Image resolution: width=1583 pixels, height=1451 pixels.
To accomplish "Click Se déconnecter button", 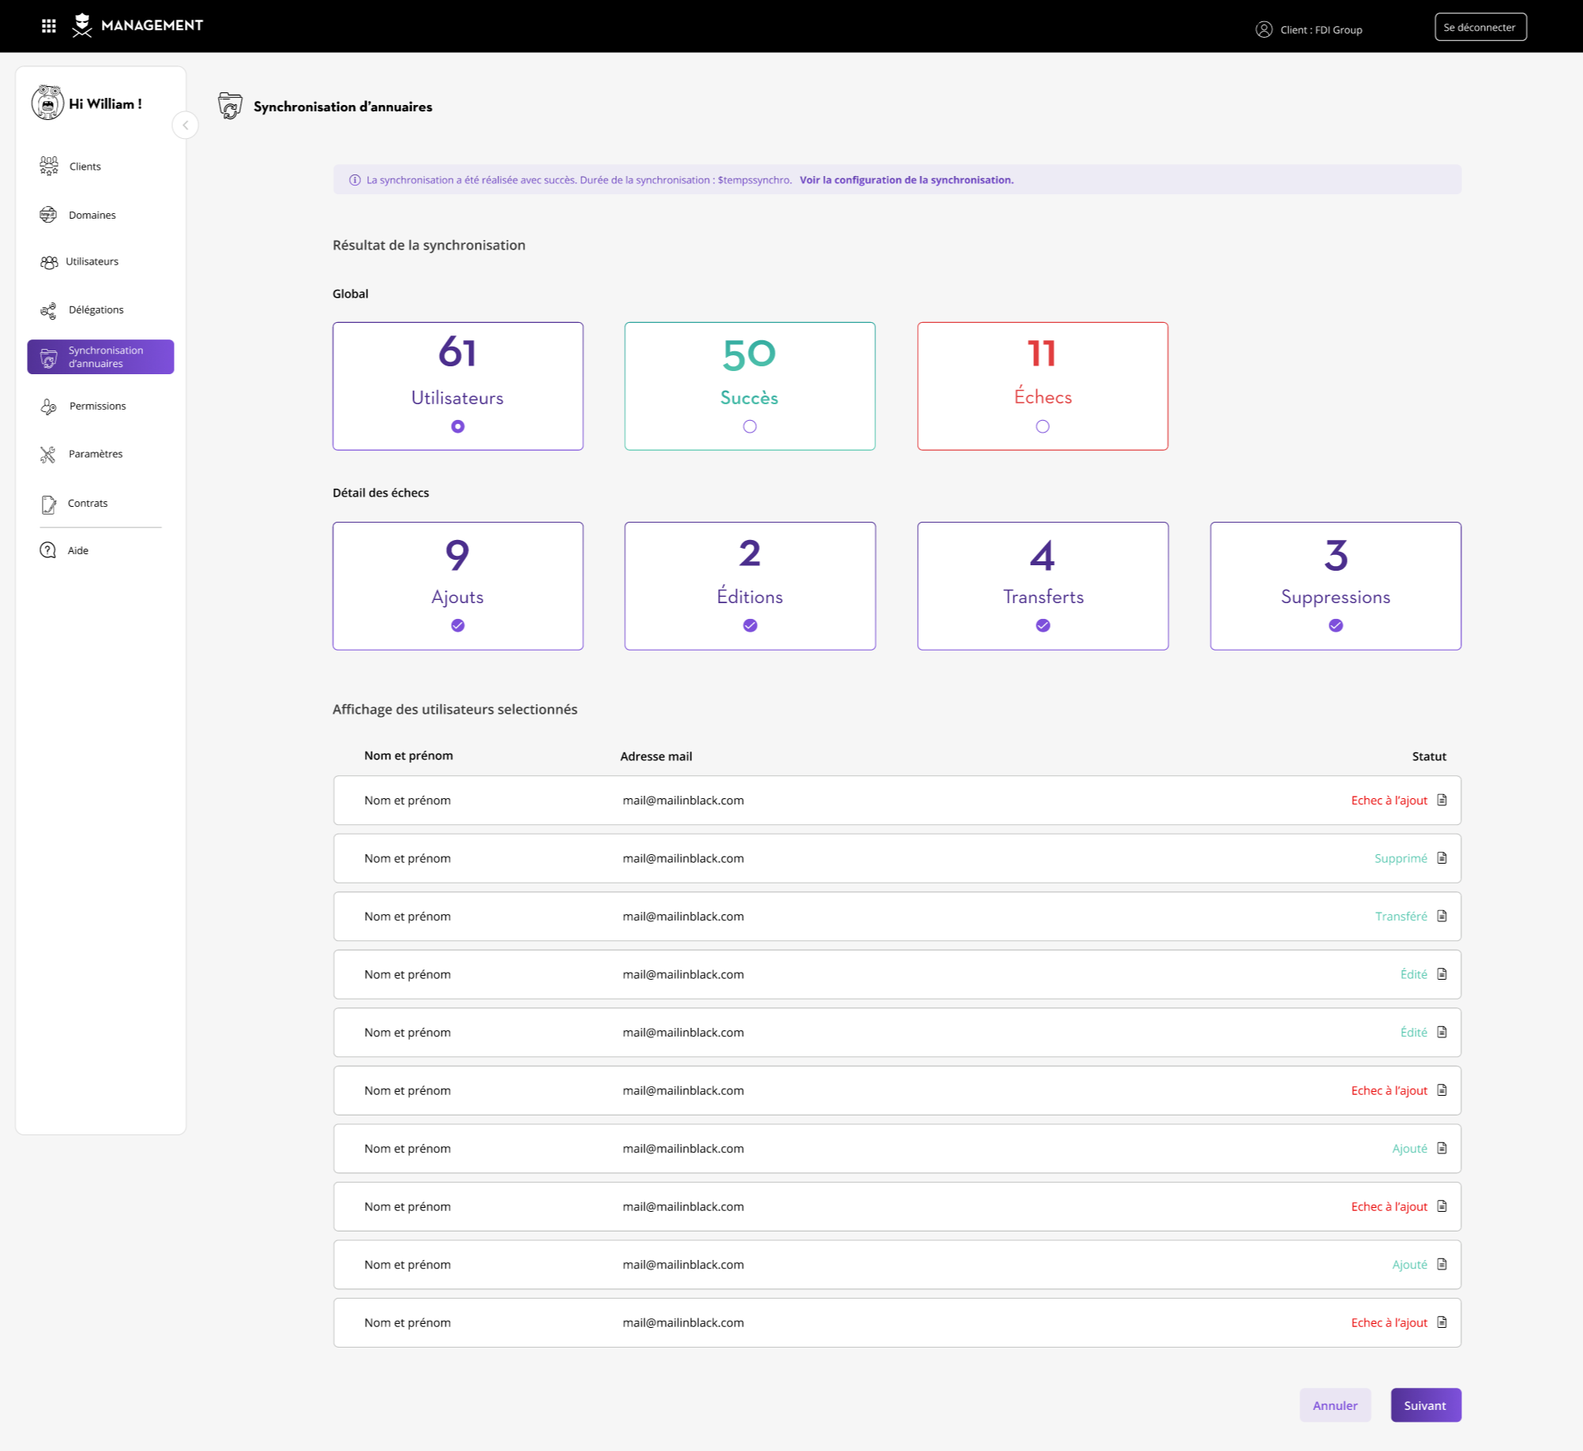I will pyautogui.click(x=1480, y=27).
